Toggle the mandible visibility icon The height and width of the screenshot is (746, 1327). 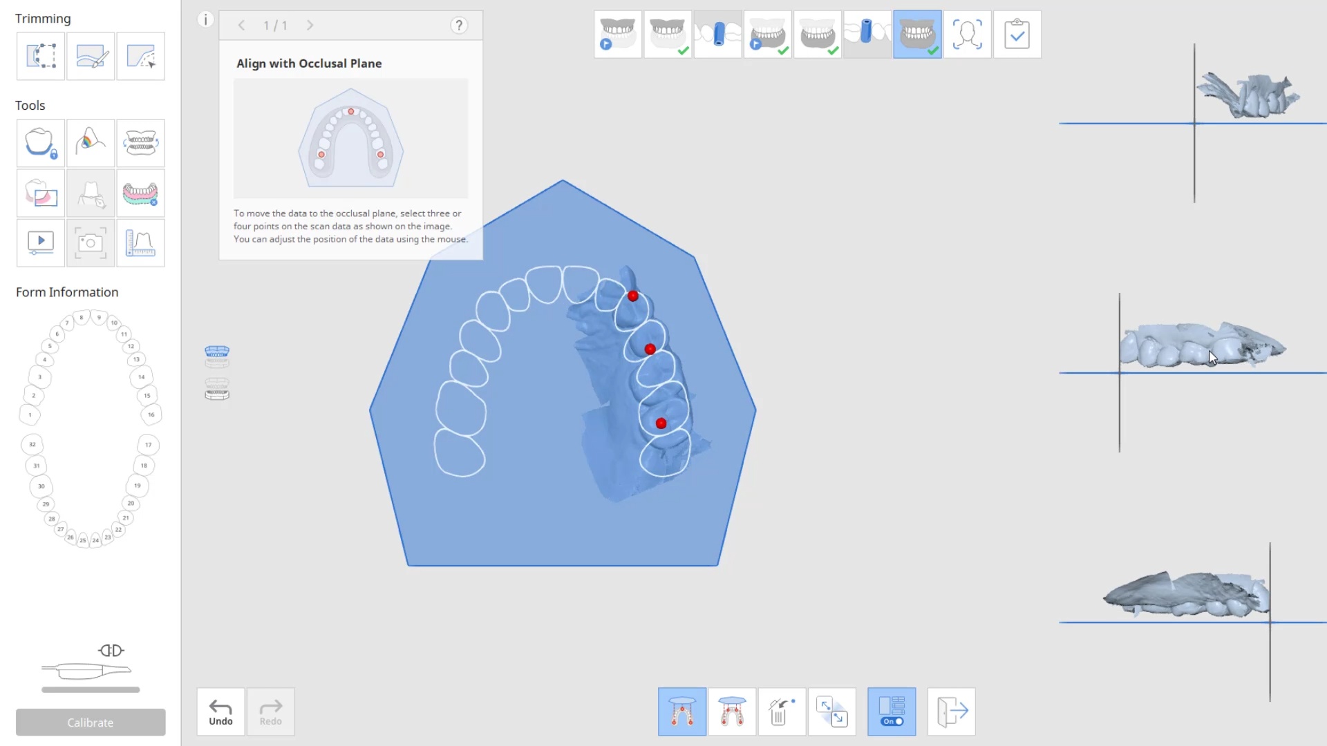click(x=217, y=390)
